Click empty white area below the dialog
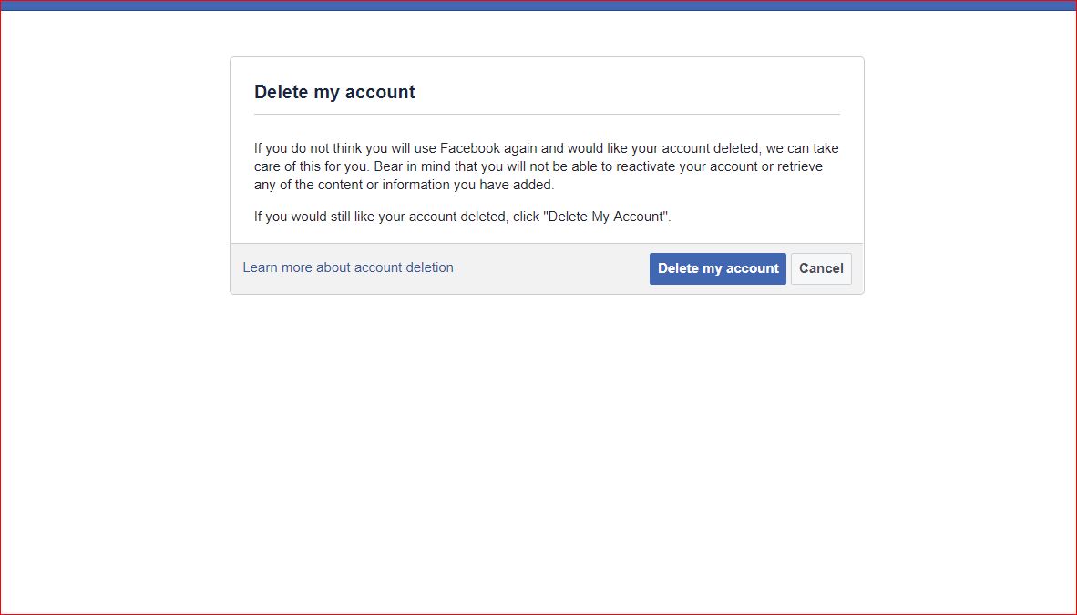1077x615 pixels. (x=547, y=437)
